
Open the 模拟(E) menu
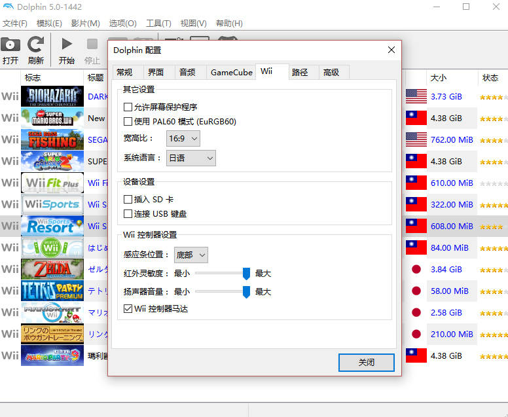(49, 24)
